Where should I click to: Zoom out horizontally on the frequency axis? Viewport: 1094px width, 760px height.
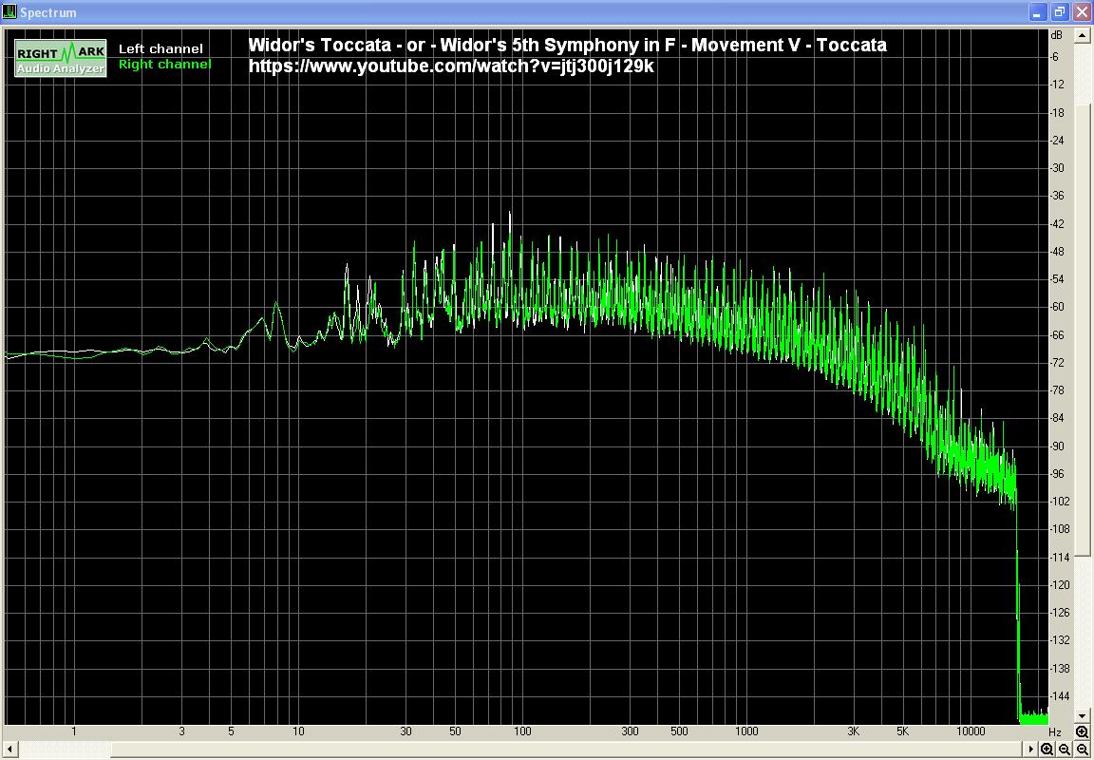(x=1064, y=749)
